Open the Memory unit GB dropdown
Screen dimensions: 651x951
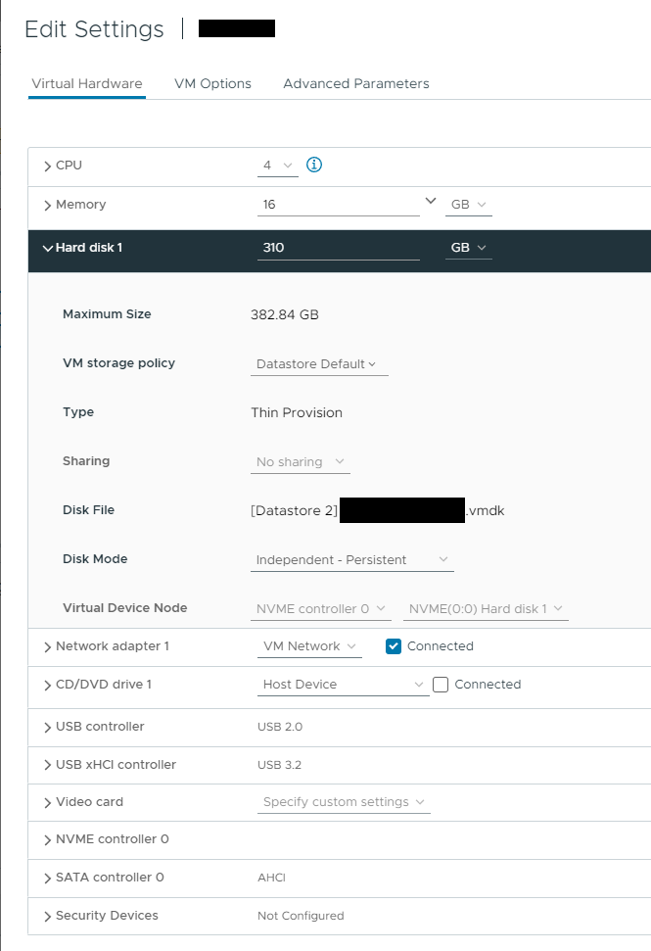(467, 204)
